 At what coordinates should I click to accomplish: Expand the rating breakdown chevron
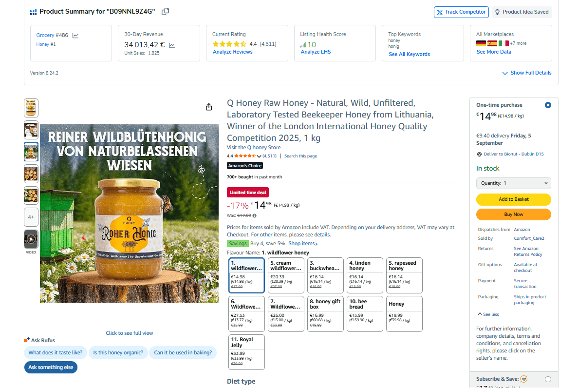pos(259,156)
